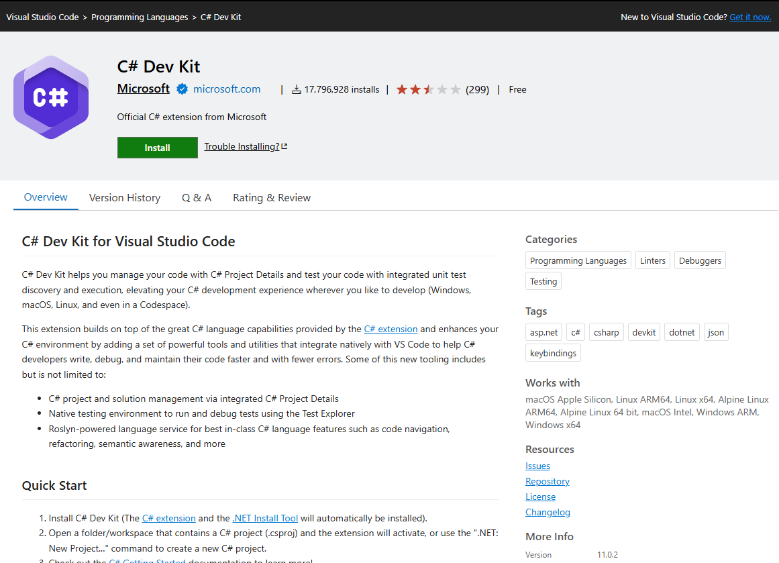The image size is (779, 563).
Task: Click the 17,796,928 installs text
Action: click(x=342, y=89)
